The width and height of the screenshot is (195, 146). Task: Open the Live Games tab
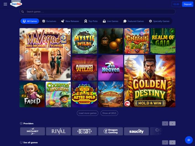tap(110, 21)
